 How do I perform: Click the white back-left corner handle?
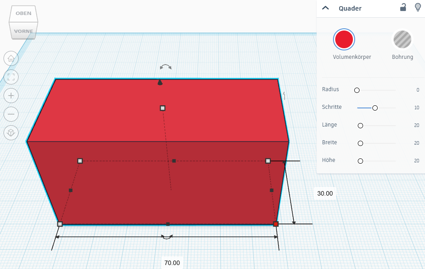80,161
